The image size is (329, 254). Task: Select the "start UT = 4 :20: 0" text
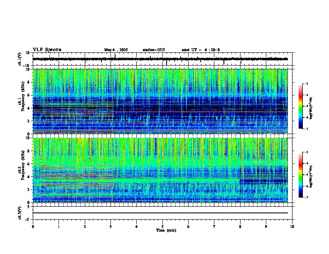click(x=201, y=50)
